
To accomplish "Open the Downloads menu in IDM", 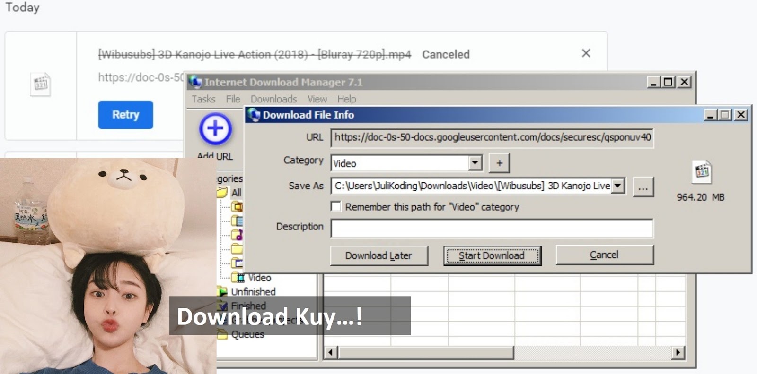I will [274, 99].
